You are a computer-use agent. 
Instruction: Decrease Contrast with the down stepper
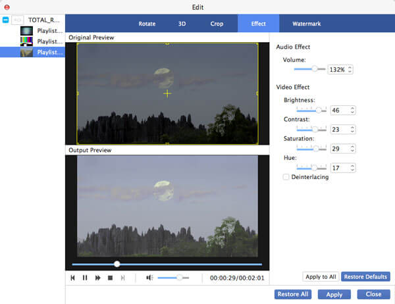(352, 132)
